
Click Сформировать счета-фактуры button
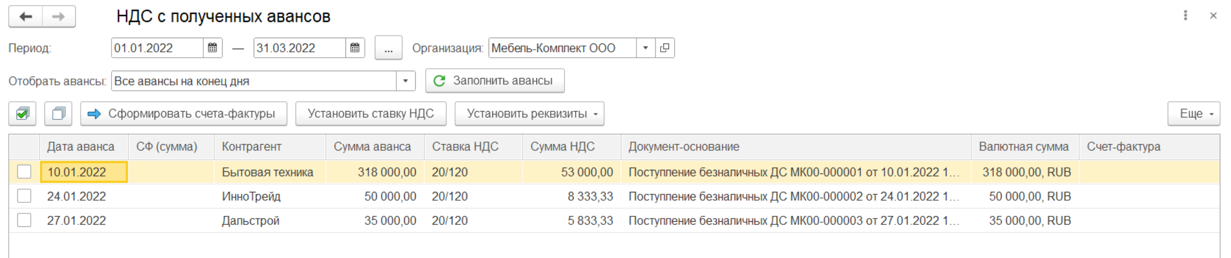coord(184,114)
